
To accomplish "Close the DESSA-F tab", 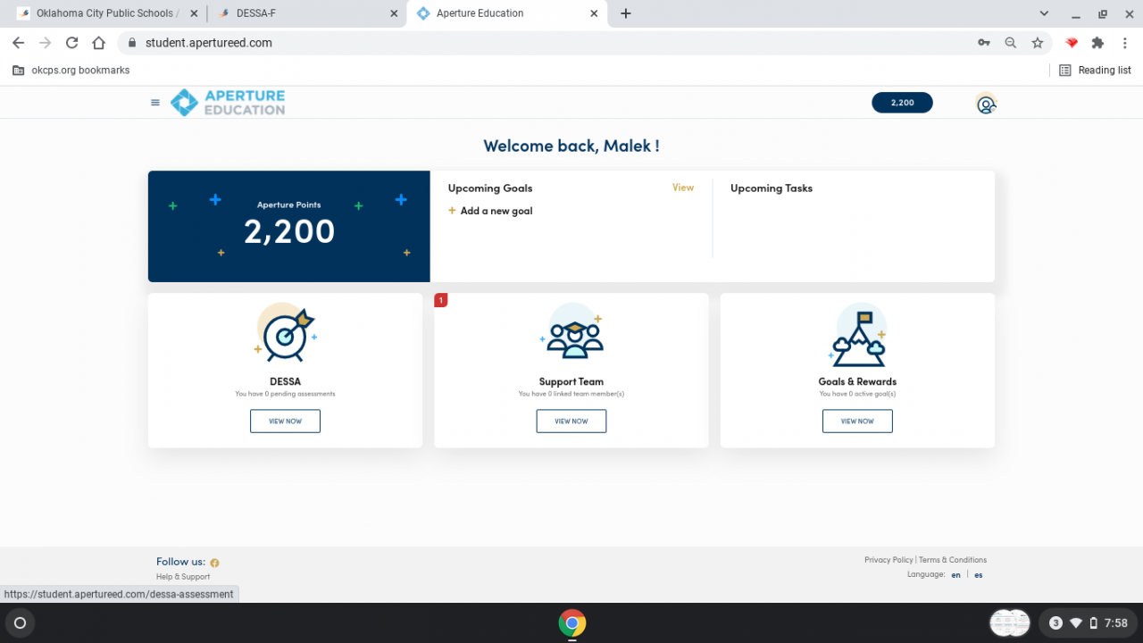I will pyautogui.click(x=395, y=13).
